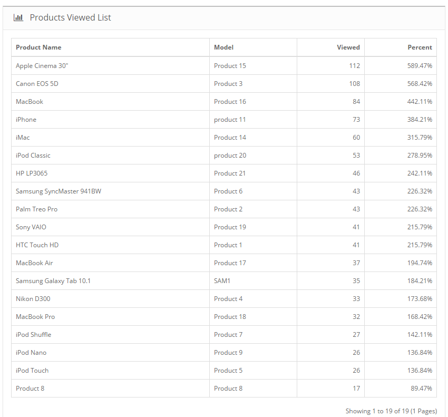Select the Samsung Galaxy Tab 10.1 entry

pos(53,281)
